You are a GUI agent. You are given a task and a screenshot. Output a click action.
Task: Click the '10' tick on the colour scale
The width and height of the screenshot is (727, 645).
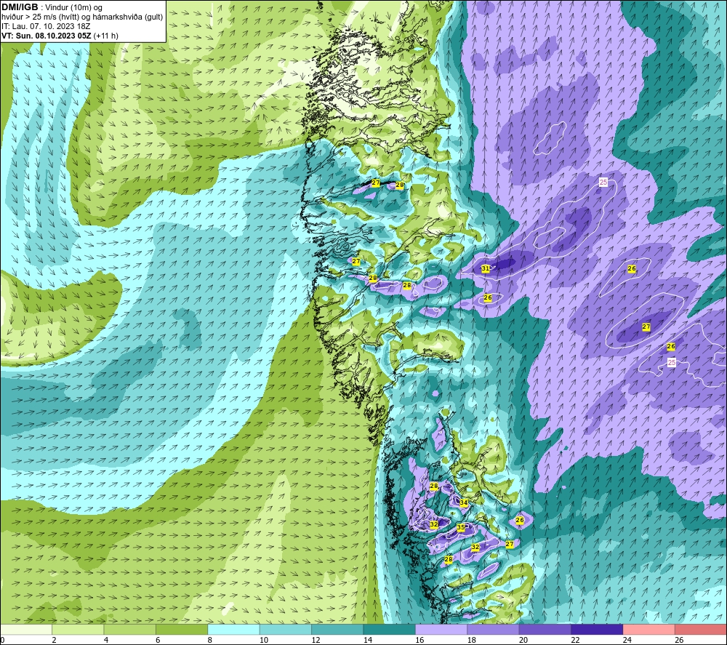[x=264, y=640]
